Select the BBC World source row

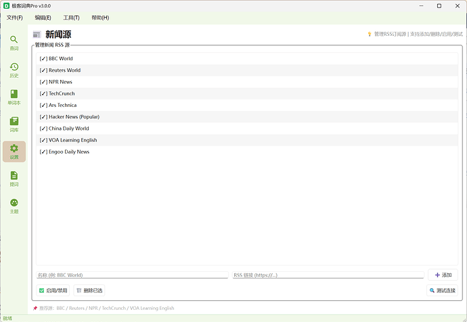[x=247, y=59]
